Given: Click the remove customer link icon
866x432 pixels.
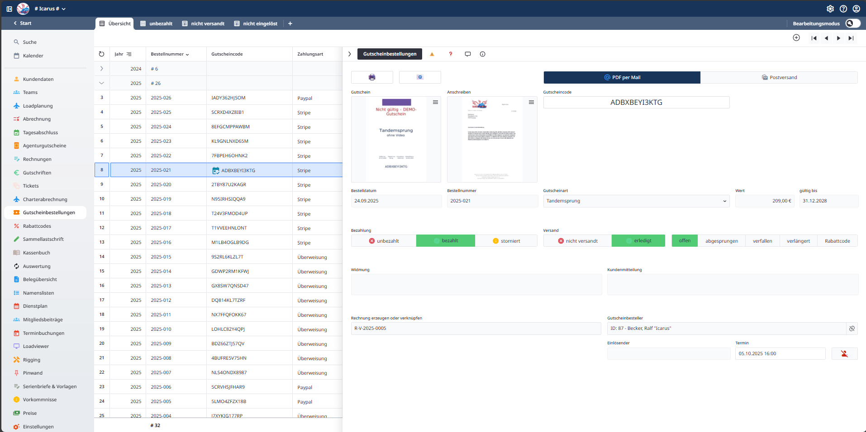Looking at the screenshot, I should tap(852, 329).
